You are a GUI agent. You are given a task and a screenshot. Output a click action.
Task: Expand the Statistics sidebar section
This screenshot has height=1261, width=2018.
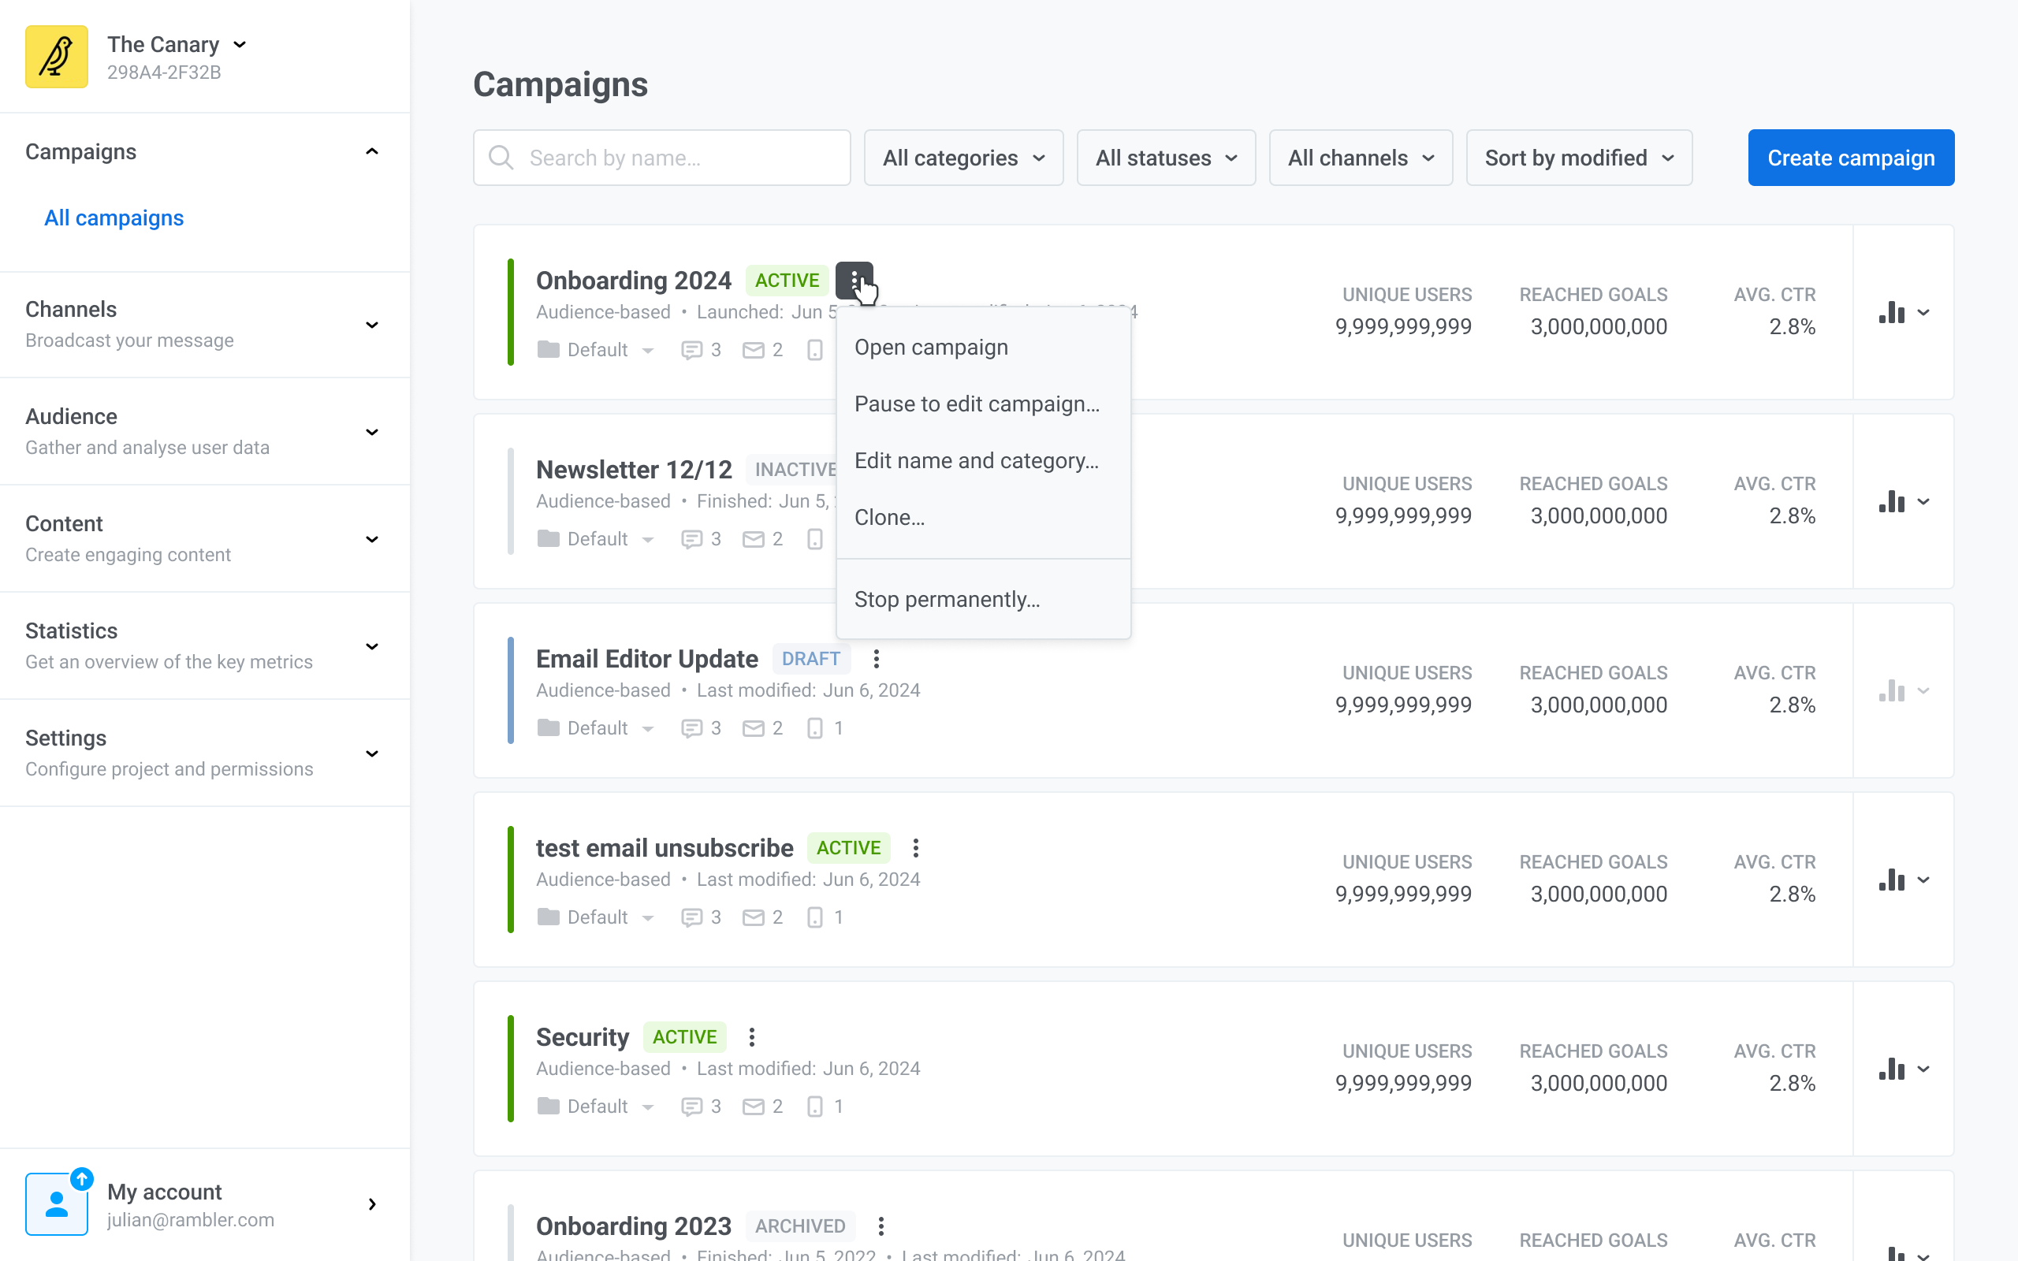pyautogui.click(x=372, y=646)
